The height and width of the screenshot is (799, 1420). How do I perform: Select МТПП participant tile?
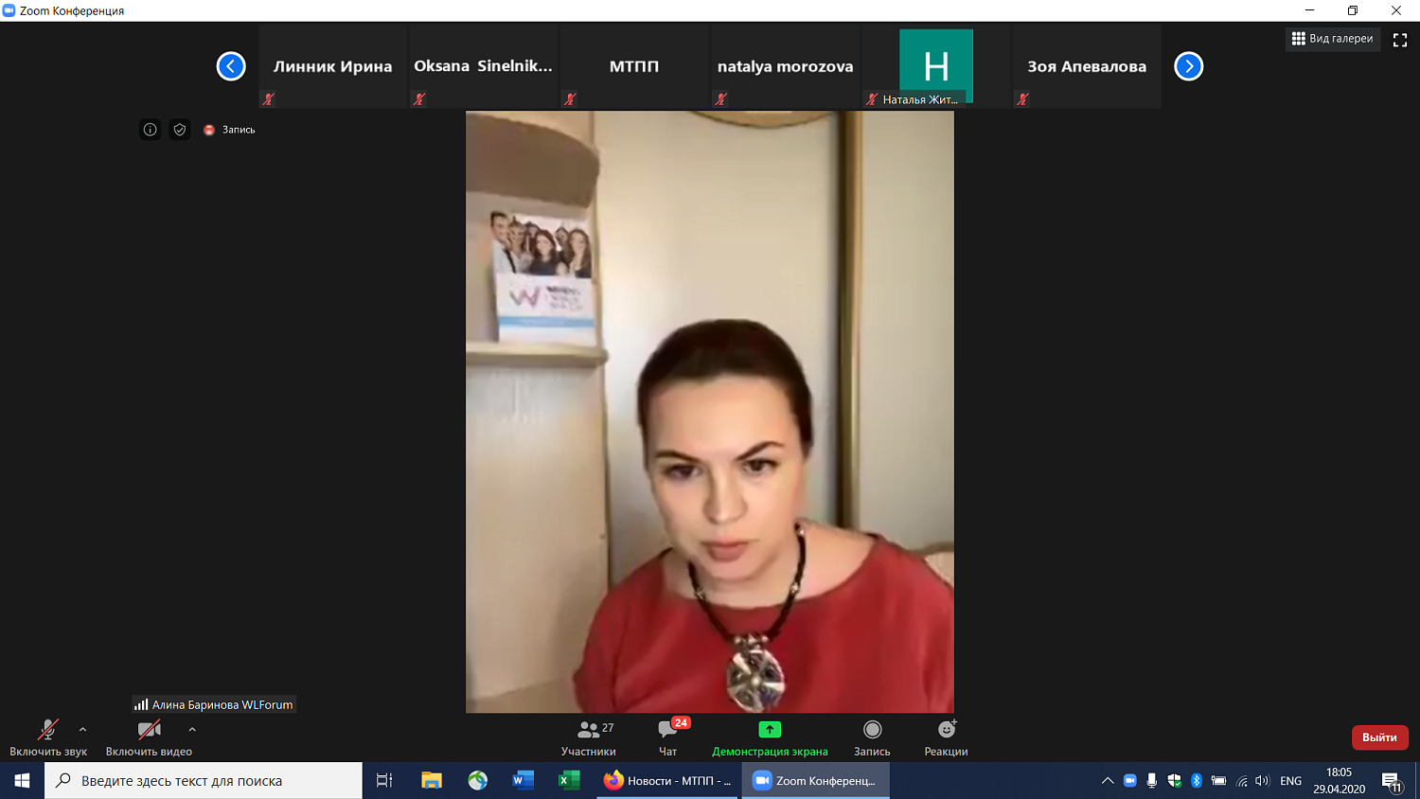click(x=634, y=66)
